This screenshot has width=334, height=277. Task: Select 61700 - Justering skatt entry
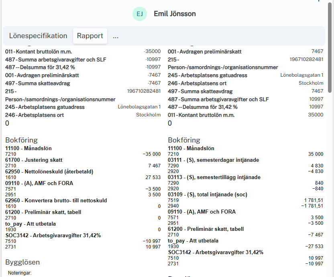point(34,160)
